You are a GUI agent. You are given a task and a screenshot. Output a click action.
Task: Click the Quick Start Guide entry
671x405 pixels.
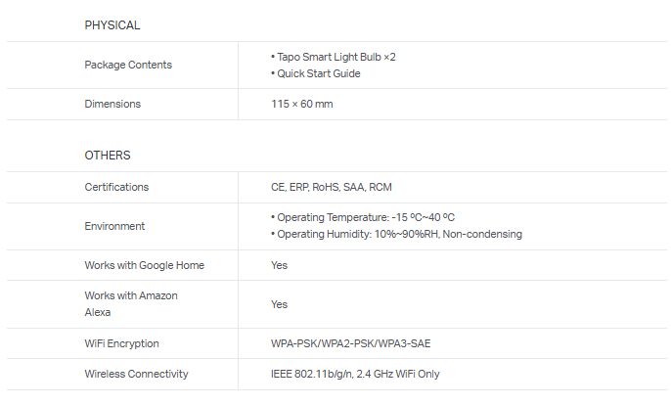pyautogui.click(x=316, y=73)
